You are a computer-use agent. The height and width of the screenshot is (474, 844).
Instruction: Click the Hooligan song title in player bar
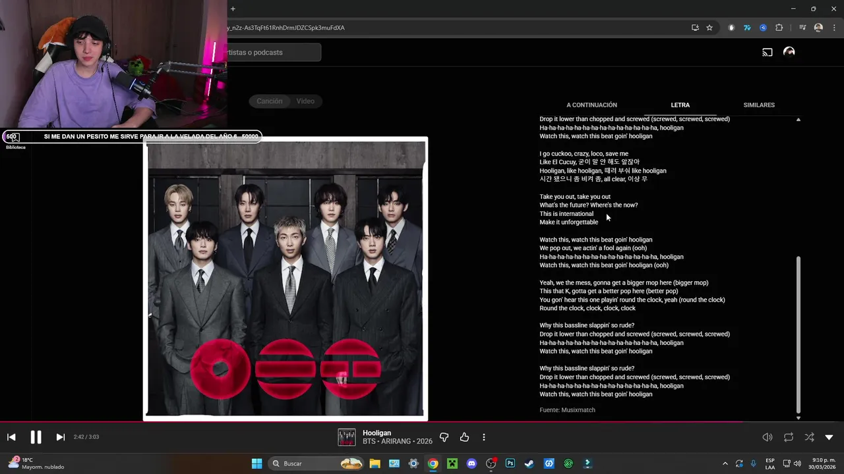tap(377, 433)
